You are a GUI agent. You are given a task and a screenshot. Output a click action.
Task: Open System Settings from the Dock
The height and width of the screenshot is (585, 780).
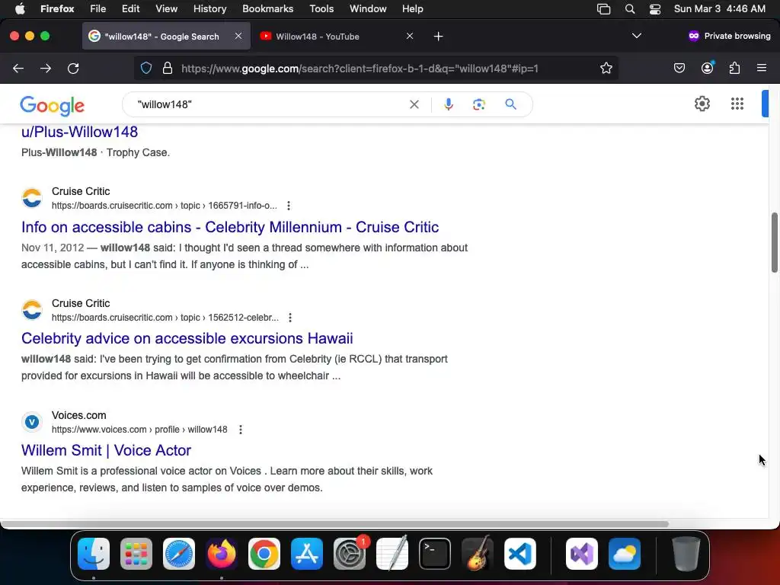click(350, 554)
